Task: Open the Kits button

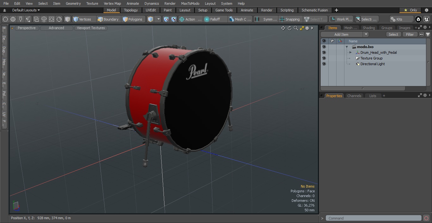Action: tap(401, 19)
